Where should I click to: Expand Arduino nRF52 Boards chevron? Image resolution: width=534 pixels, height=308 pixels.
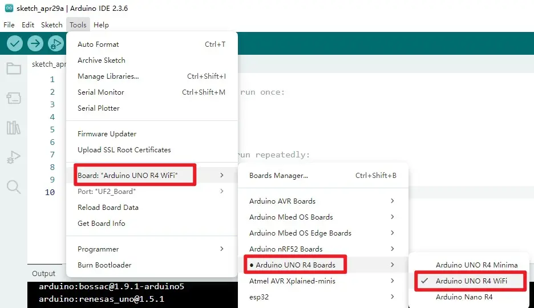coord(393,249)
